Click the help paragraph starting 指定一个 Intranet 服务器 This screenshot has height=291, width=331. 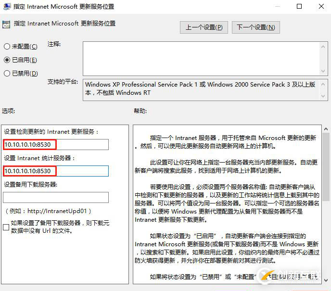(x=226, y=142)
